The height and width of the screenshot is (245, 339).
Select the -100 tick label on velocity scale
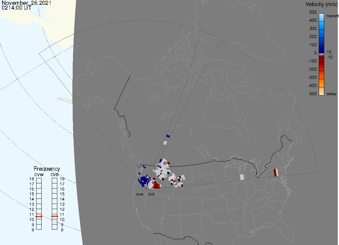point(312,61)
